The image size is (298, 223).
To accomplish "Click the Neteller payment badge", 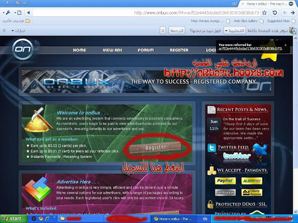I will tap(225, 192).
